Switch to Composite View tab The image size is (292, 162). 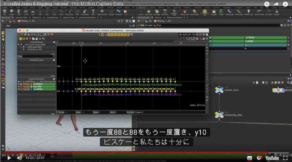coord(52,17)
